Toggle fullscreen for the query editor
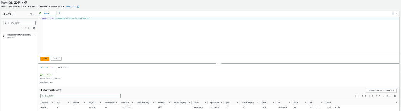Image resolution: width=401 pixels, height=111 pixels. click(393, 13)
